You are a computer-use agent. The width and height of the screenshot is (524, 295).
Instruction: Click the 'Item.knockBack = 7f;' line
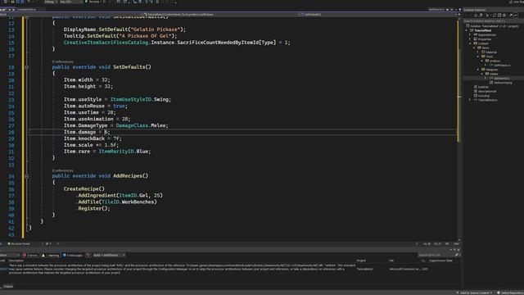93,138
